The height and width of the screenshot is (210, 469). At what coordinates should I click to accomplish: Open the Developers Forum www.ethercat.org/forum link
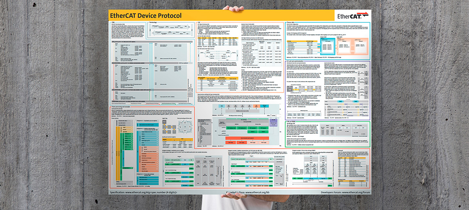[x=344, y=193]
